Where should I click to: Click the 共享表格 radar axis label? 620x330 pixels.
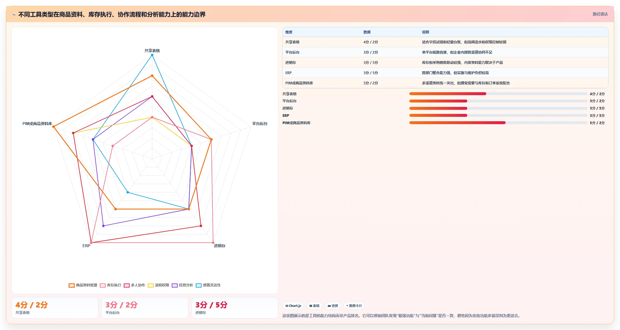tap(152, 51)
